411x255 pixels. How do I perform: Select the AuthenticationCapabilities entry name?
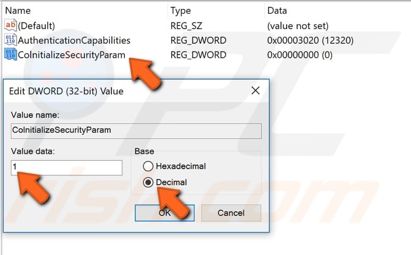point(74,40)
